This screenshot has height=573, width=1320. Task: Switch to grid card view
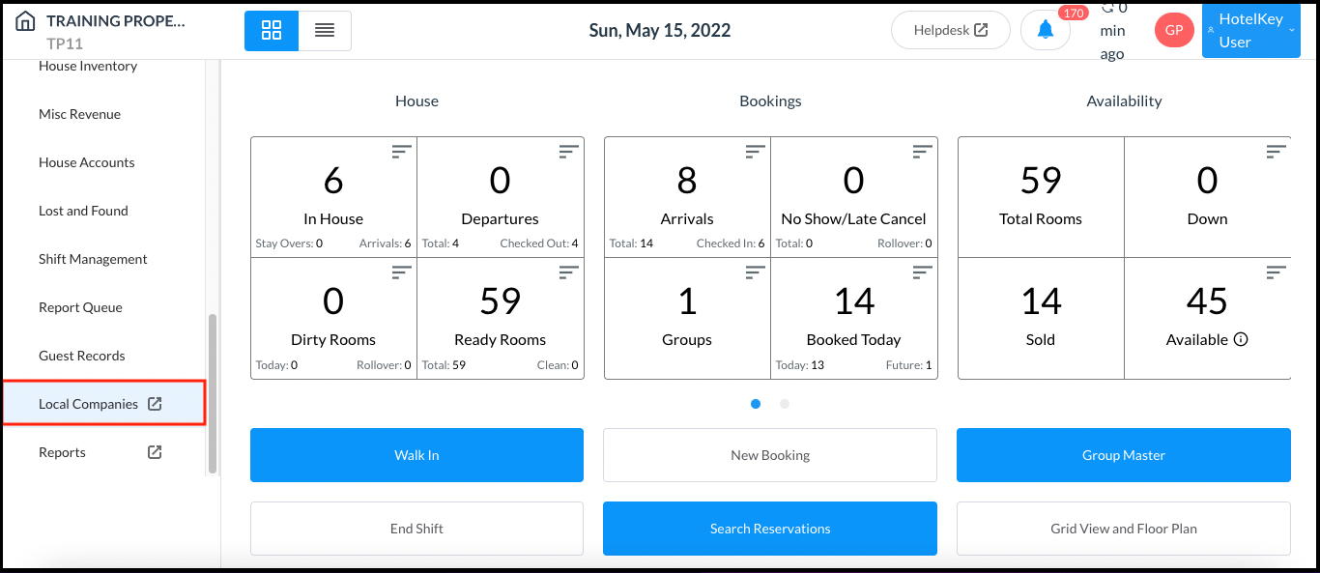point(271,30)
